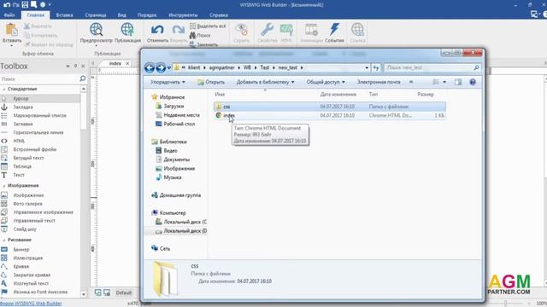Open Explorer address bar history dropdown
The height and width of the screenshot is (307, 547).
pos(367,68)
